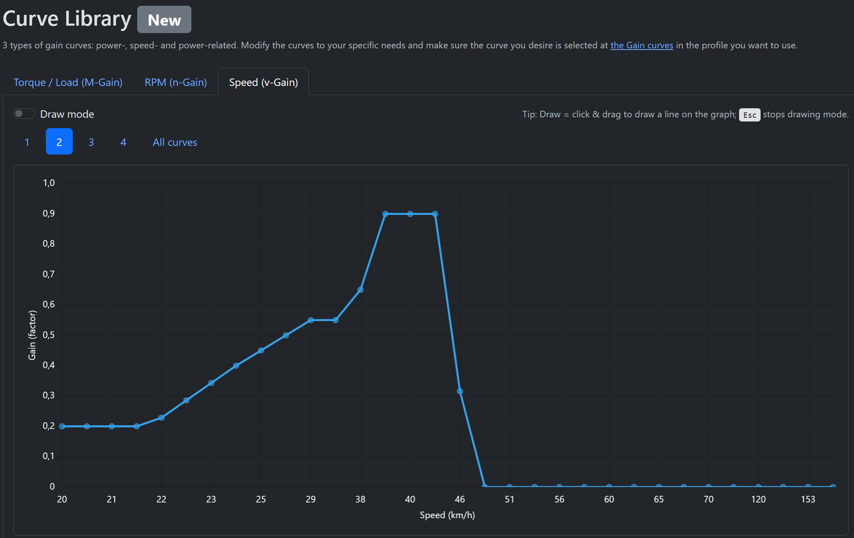Select curve number 3

(91, 142)
